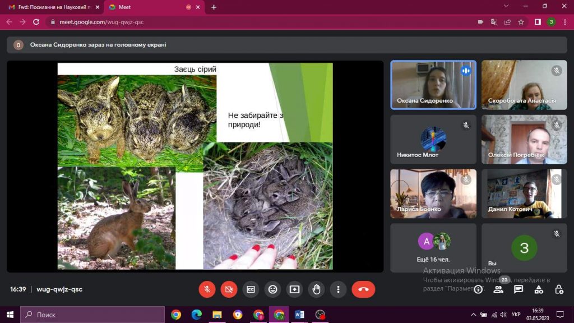
Task: Leave the call with red hang-up button
Action: pyautogui.click(x=363, y=289)
